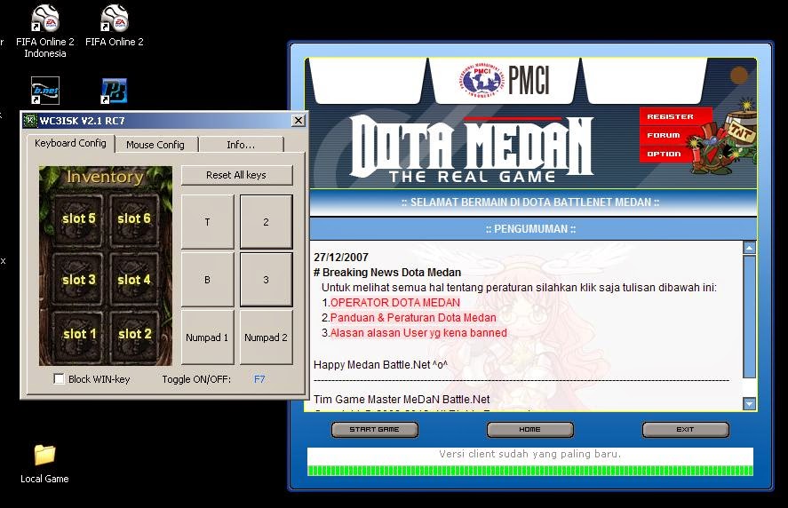Viewport: 788px width, 508px height.
Task: Select inventory slot 4 image
Action: pos(134,280)
